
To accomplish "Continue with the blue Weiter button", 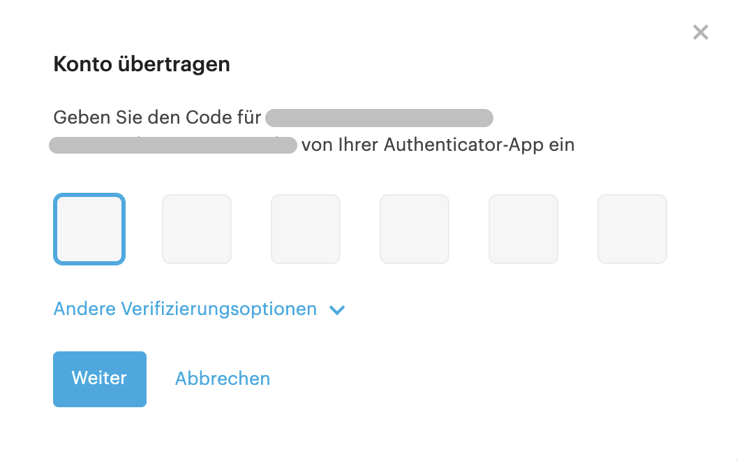I will [100, 379].
